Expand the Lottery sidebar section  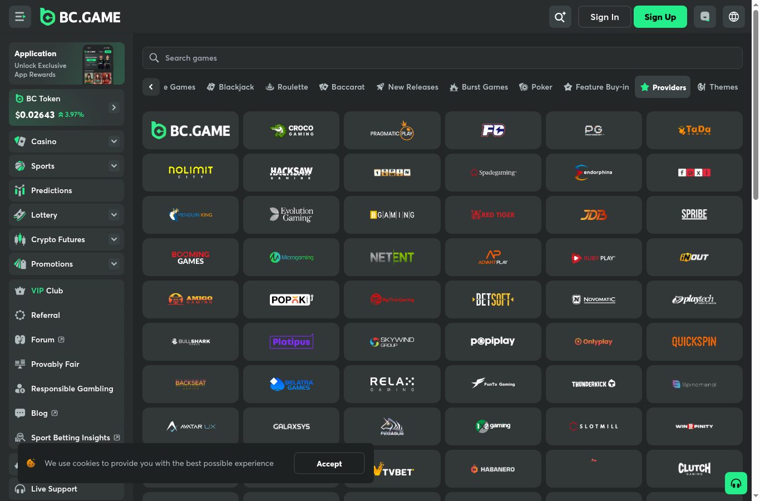pos(114,215)
